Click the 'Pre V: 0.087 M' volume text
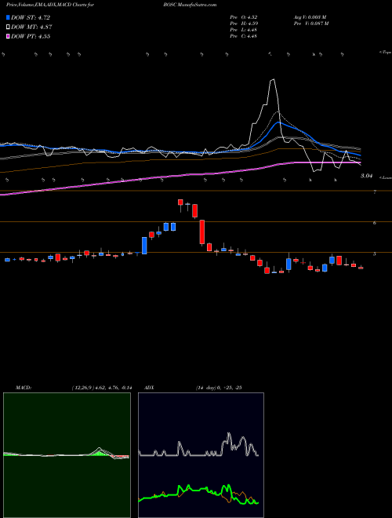 [311, 24]
